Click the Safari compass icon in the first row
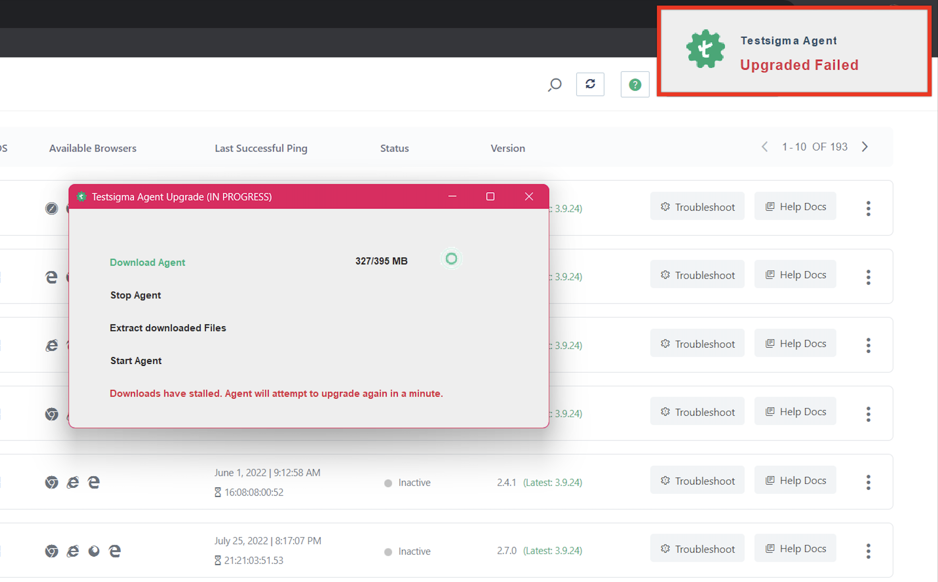The image size is (938, 582). (51, 208)
